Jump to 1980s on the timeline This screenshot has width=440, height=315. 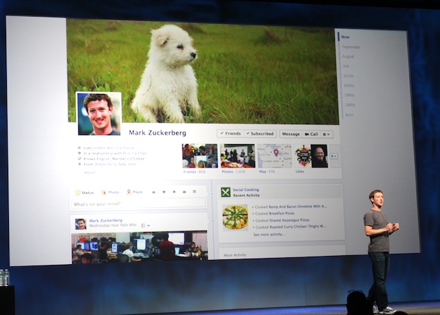[x=350, y=105]
